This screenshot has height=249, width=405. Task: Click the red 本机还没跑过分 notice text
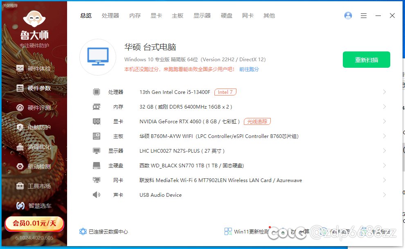(x=180, y=69)
